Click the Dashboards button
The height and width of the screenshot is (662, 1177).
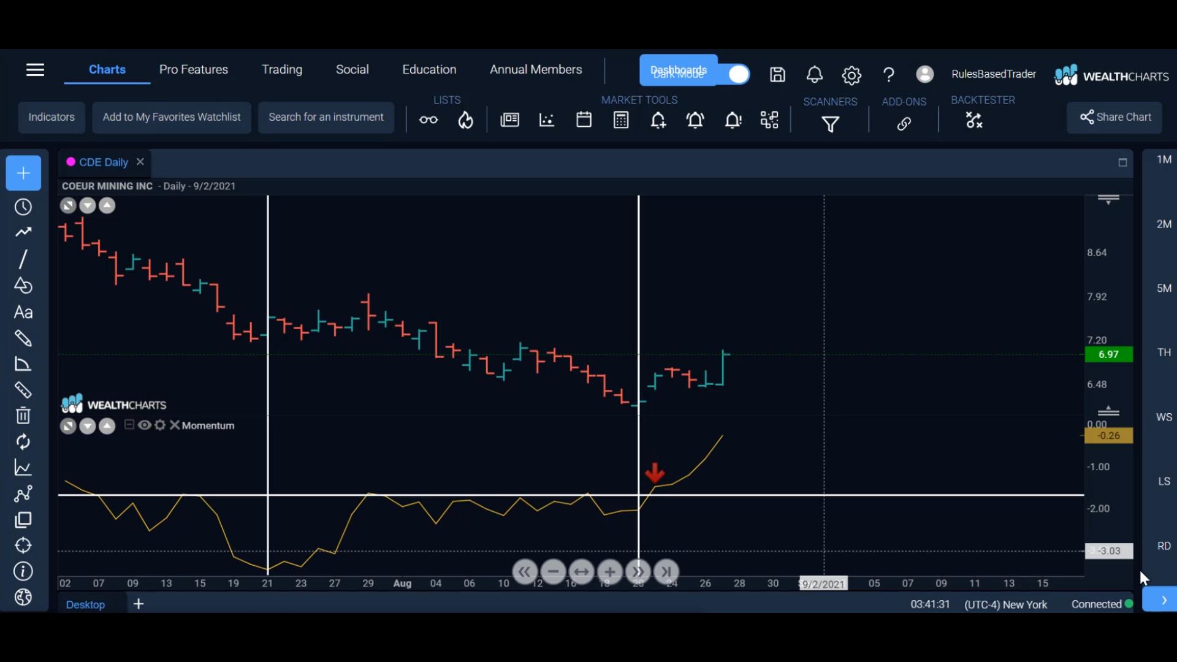(679, 70)
